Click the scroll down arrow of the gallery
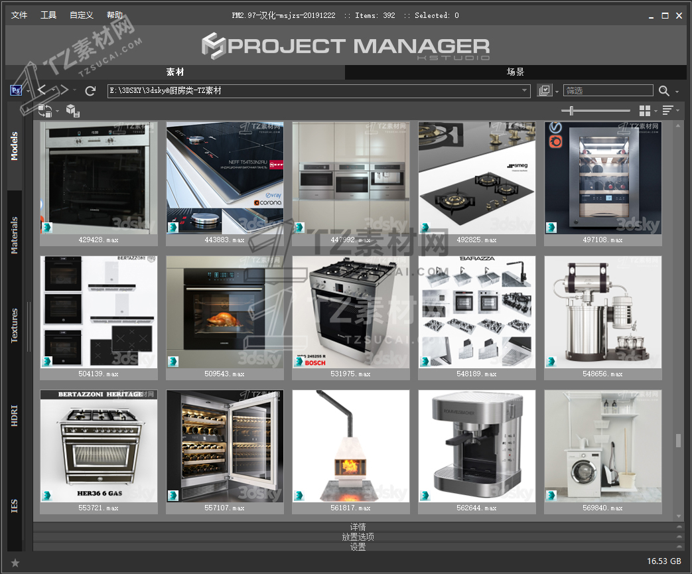Screen dimensions: 692x574 (679, 516)
